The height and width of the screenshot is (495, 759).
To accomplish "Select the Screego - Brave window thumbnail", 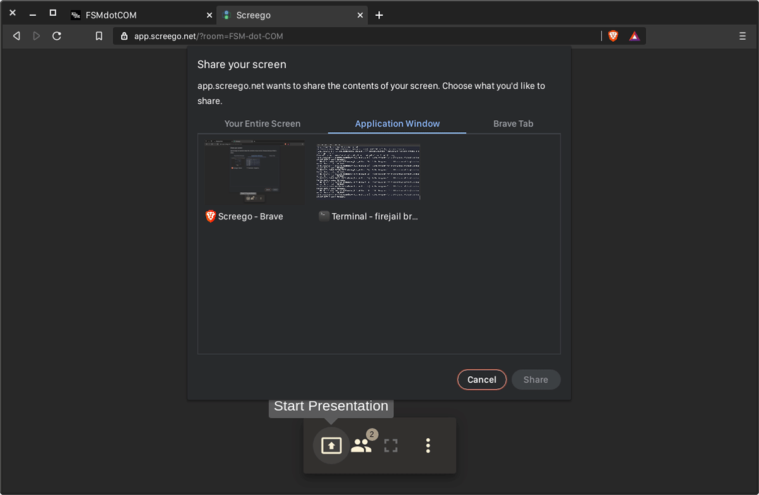I will pos(254,173).
